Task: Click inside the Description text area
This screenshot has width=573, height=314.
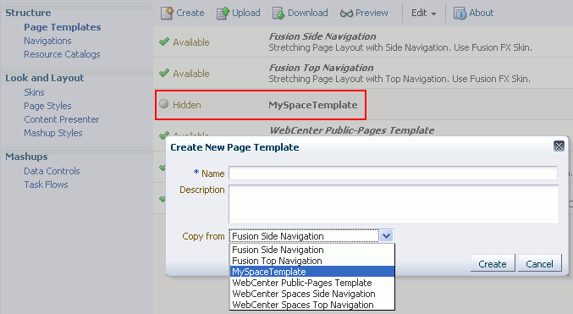Action: point(394,204)
